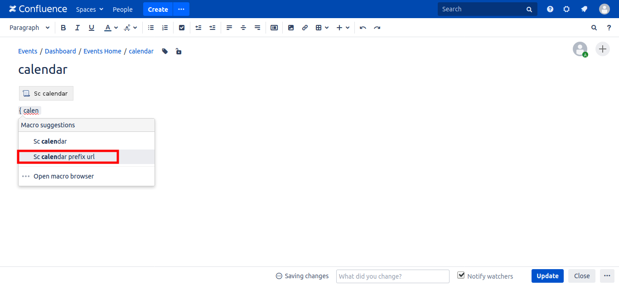The width and height of the screenshot is (619, 285).
Task: Insert a link via toolbar icon
Action: (x=305, y=28)
